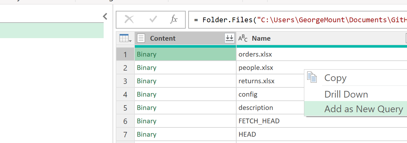Select row number 5
The width and height of the screenshot is (407, 143).
coord(125,108)
